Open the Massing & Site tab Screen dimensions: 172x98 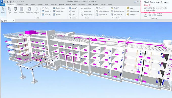(71, 5)
